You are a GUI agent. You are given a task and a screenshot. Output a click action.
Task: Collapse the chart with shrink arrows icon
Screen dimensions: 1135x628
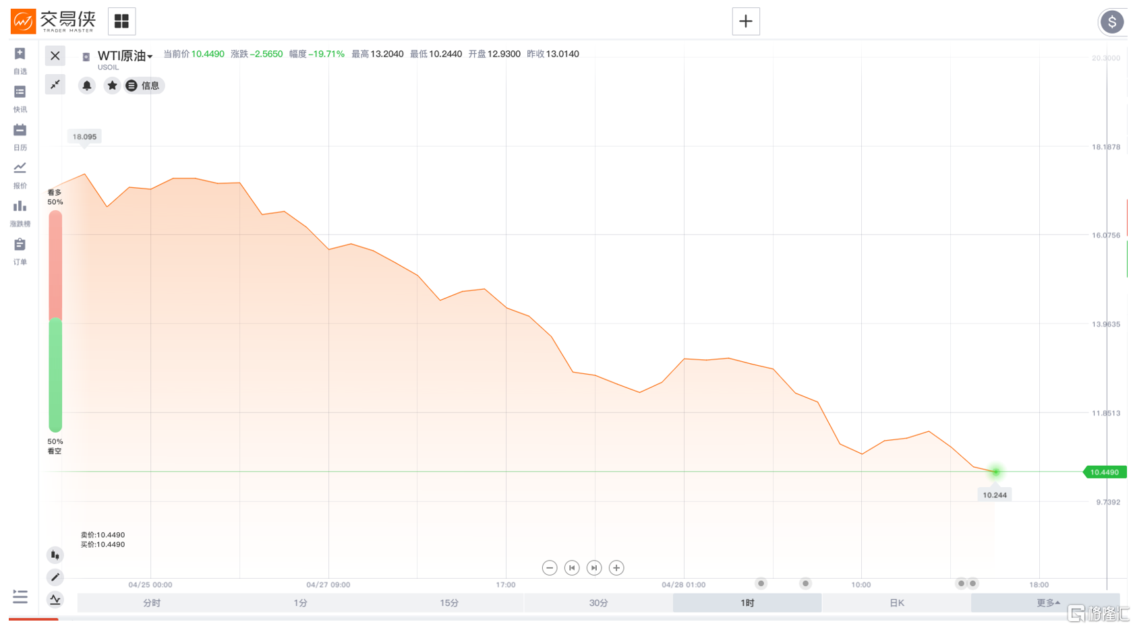click(55, 84)
